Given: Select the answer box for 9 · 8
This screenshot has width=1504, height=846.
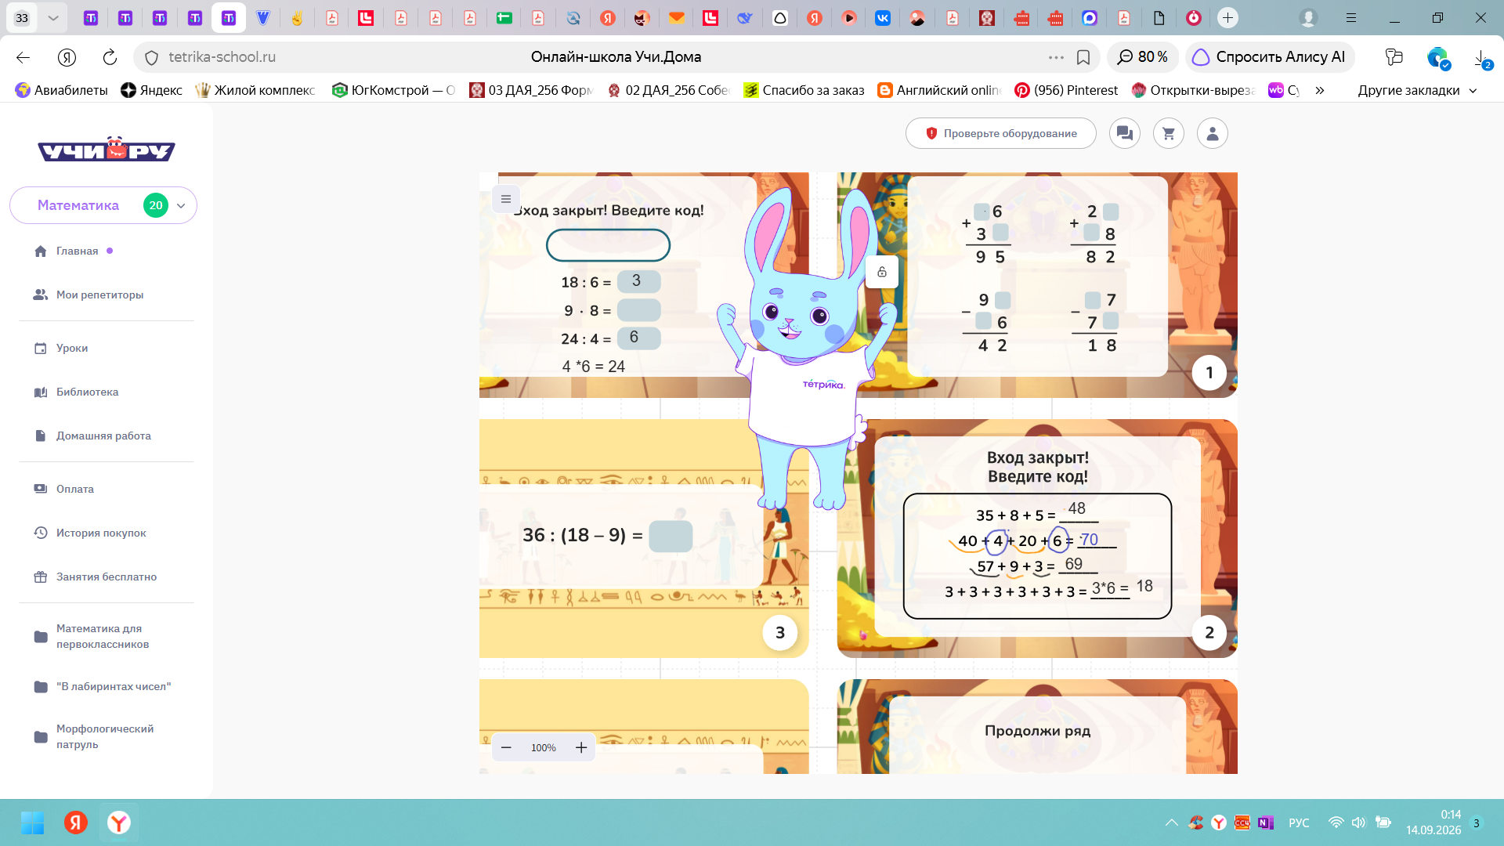Looking at the screenshot, I should pyautogui.click(x=638, y=310).
